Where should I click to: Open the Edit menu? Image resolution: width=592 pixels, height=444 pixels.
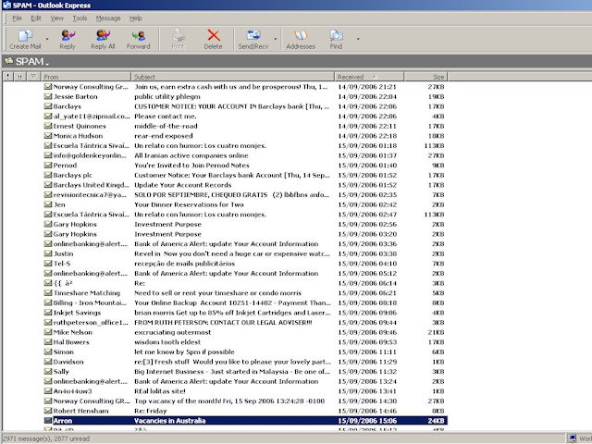tap(36, 18)
